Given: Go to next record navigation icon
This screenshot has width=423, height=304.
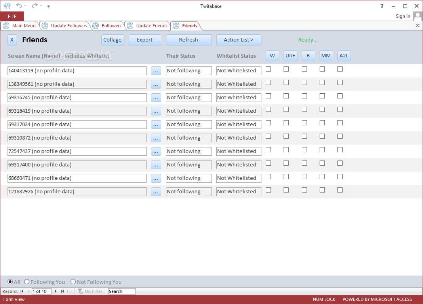Looking at the screenshot, I should [56, 291].
